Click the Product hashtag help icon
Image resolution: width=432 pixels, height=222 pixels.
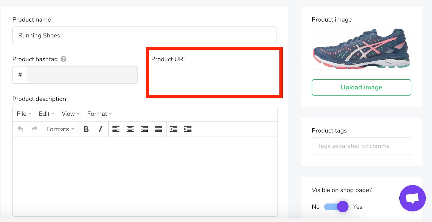click(x=63, y=59)
